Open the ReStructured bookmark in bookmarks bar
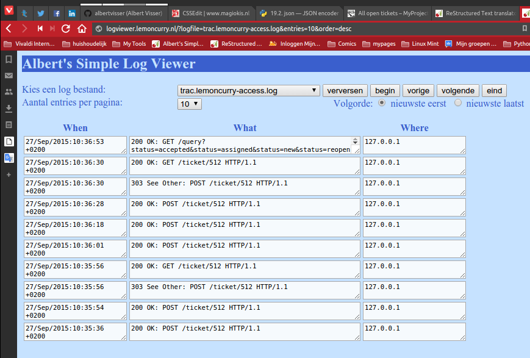530x358 pixels. pos(236,44)
